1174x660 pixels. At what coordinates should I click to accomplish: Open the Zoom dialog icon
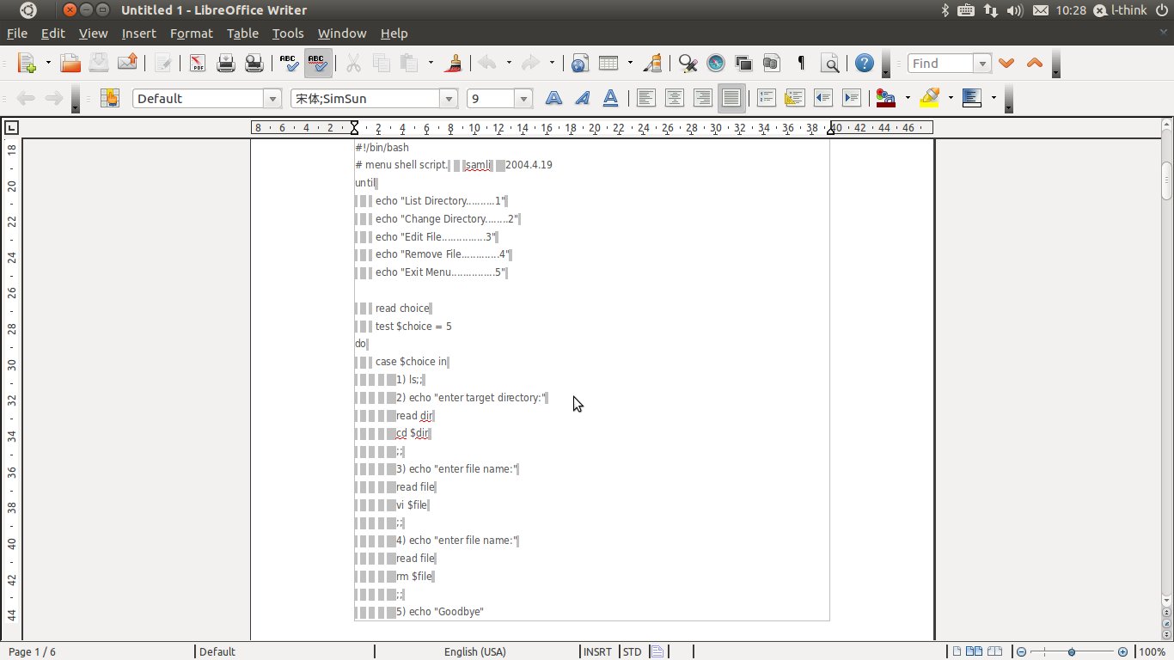tap(830, 63)
